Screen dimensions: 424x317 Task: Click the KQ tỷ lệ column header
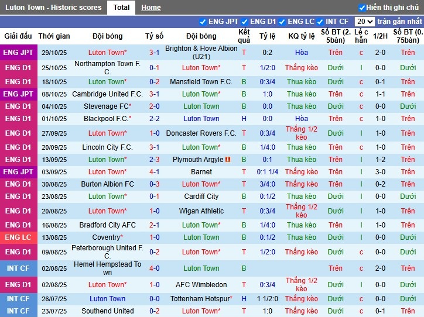(x=302, y=36)
